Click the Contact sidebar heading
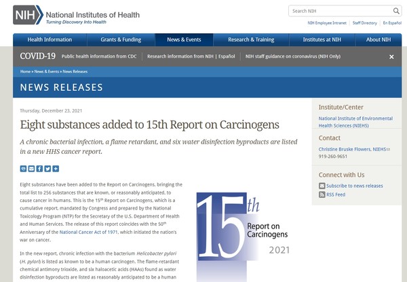Screen dimensions: 407x282 (x=330, y=138)
